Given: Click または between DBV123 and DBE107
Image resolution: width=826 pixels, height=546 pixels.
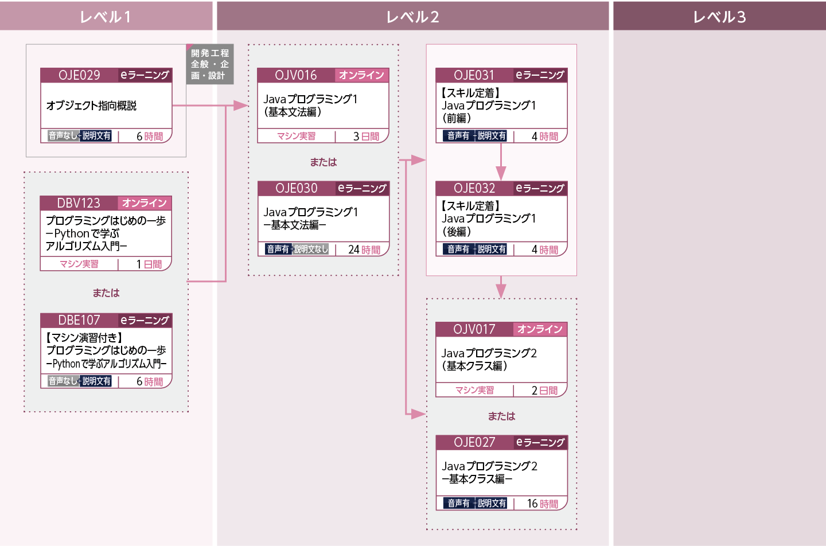Looking at the screenshot, I should [106, 292].
